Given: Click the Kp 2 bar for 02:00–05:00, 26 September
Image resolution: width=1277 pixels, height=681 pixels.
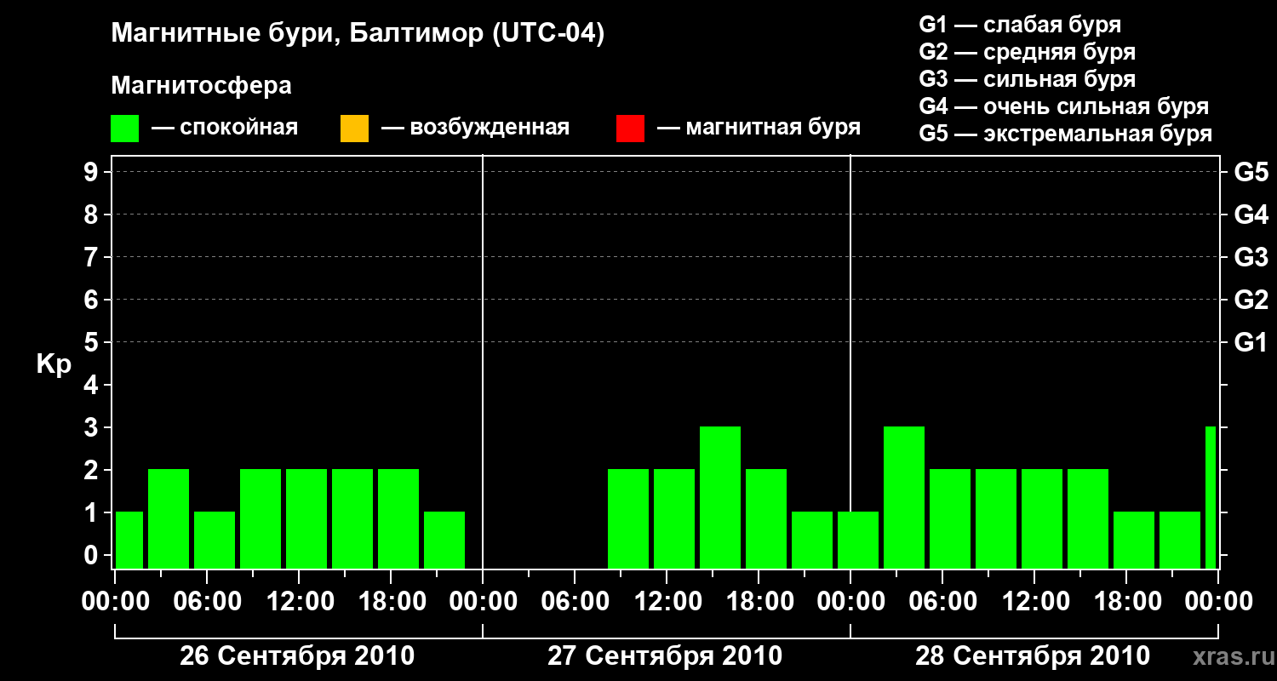Looking at the screenshot, I should pos(169,519).
